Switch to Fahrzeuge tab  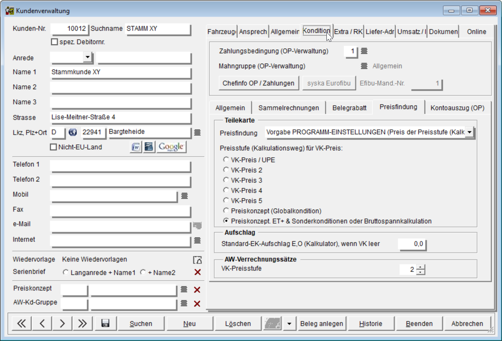click(221, 31)
